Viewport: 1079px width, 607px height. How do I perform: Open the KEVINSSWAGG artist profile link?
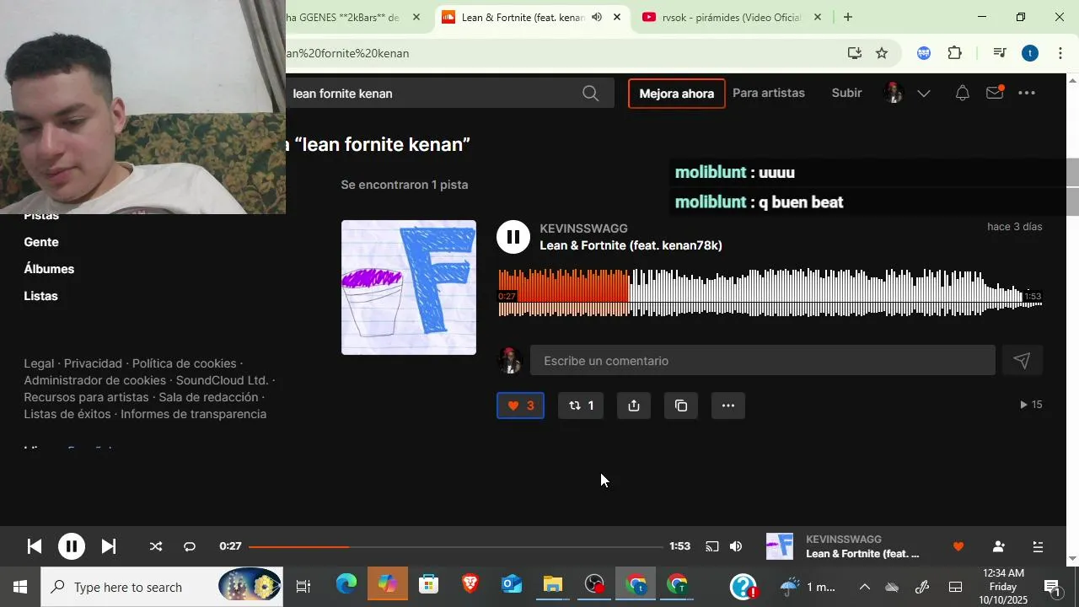pos(583,228)
